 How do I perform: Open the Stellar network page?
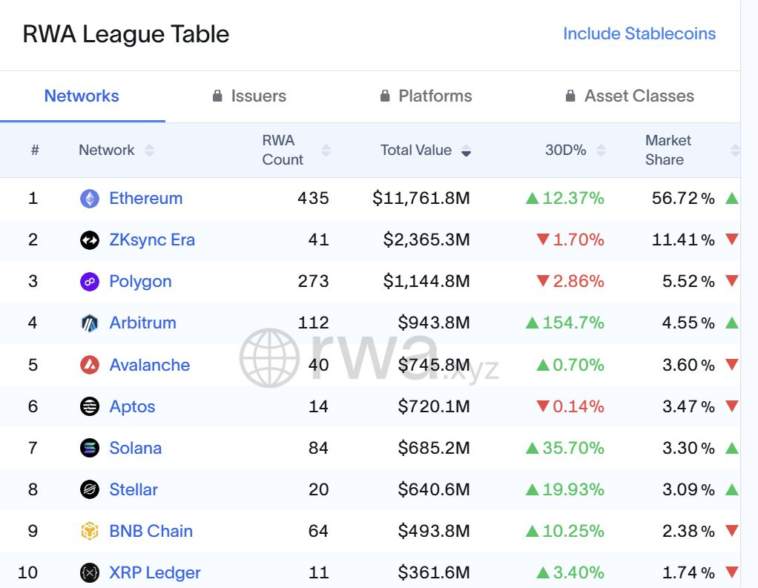[134, 489]
